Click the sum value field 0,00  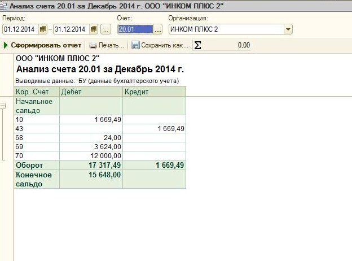click(227, 45)
